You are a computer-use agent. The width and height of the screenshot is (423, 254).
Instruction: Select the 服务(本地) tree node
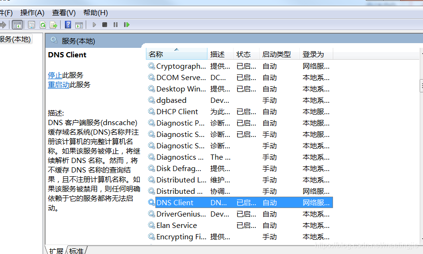pyautogui.click(x=15, y=39)
